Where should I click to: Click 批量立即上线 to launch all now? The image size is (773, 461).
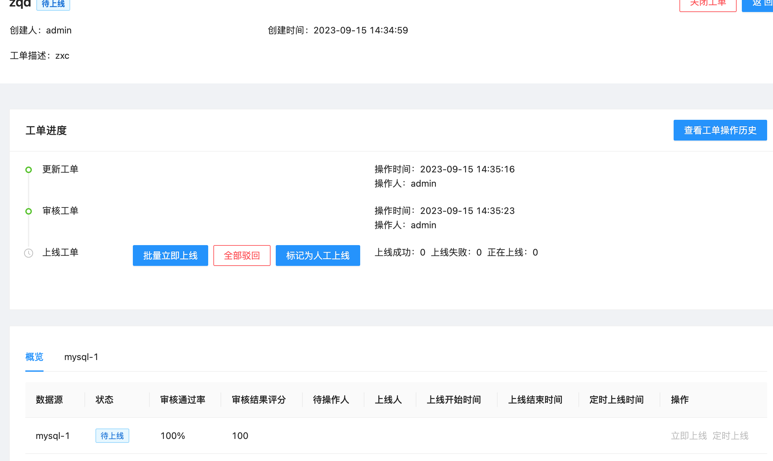pyautogui.click(x=170, y=255)
